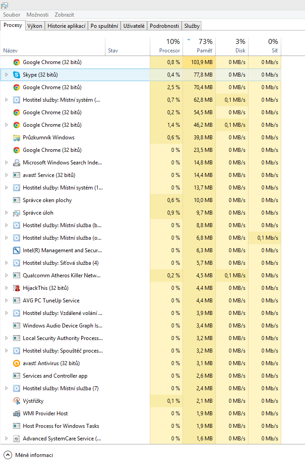Screen dimensions: 305x461
Task: Sort by the Síť column header
Action: pyautogui.click(x=265, y=47)
